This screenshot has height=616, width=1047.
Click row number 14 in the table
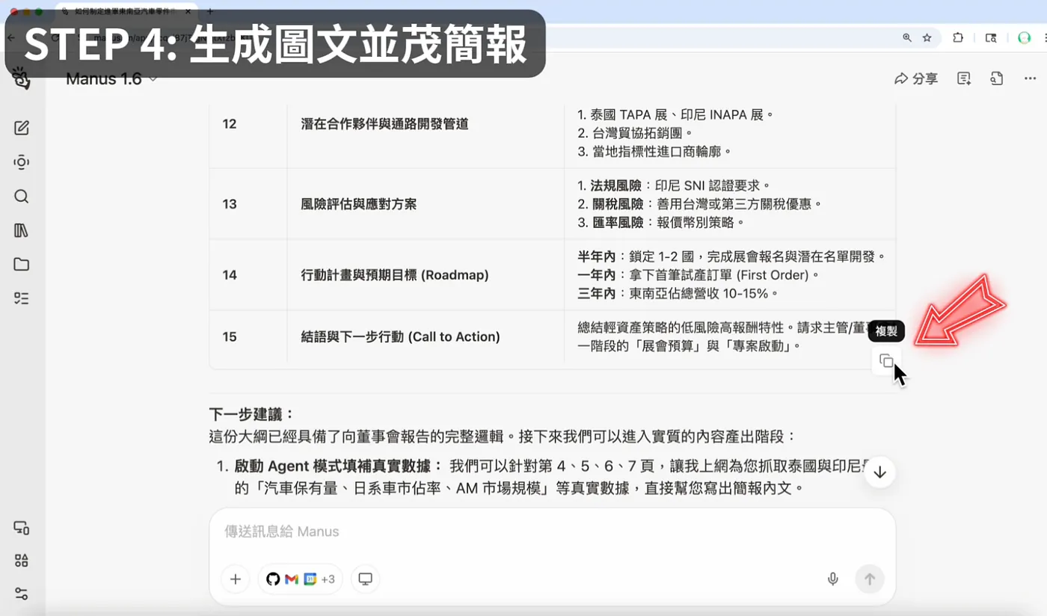click(229, 275)
